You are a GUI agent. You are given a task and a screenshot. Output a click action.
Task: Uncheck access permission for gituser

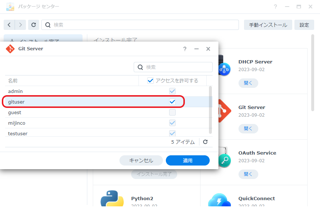click(172, 102)
